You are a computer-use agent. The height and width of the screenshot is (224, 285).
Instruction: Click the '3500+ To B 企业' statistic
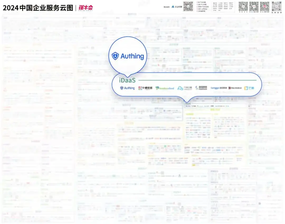click(203, 7)
